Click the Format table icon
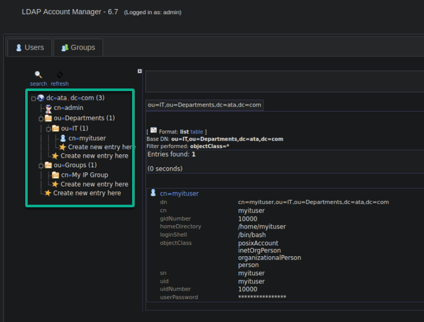The height and width of the screenshot is (322, 424). click(x=154, y=130)
